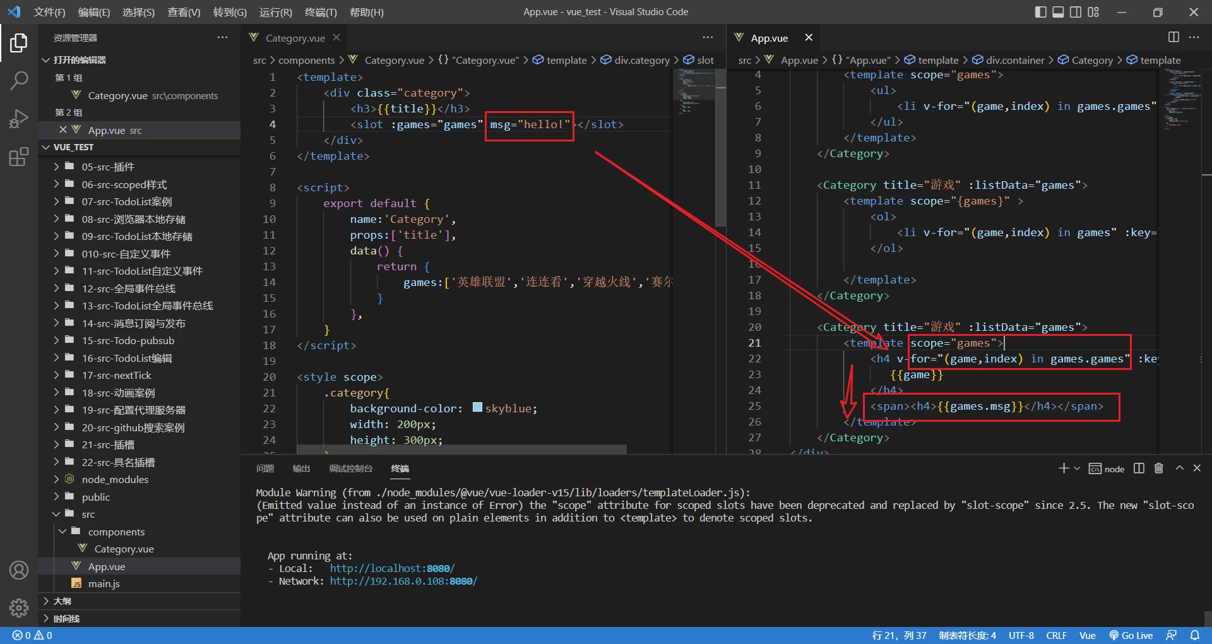Toggle the bottom panel layout button

click(1058, 12)
